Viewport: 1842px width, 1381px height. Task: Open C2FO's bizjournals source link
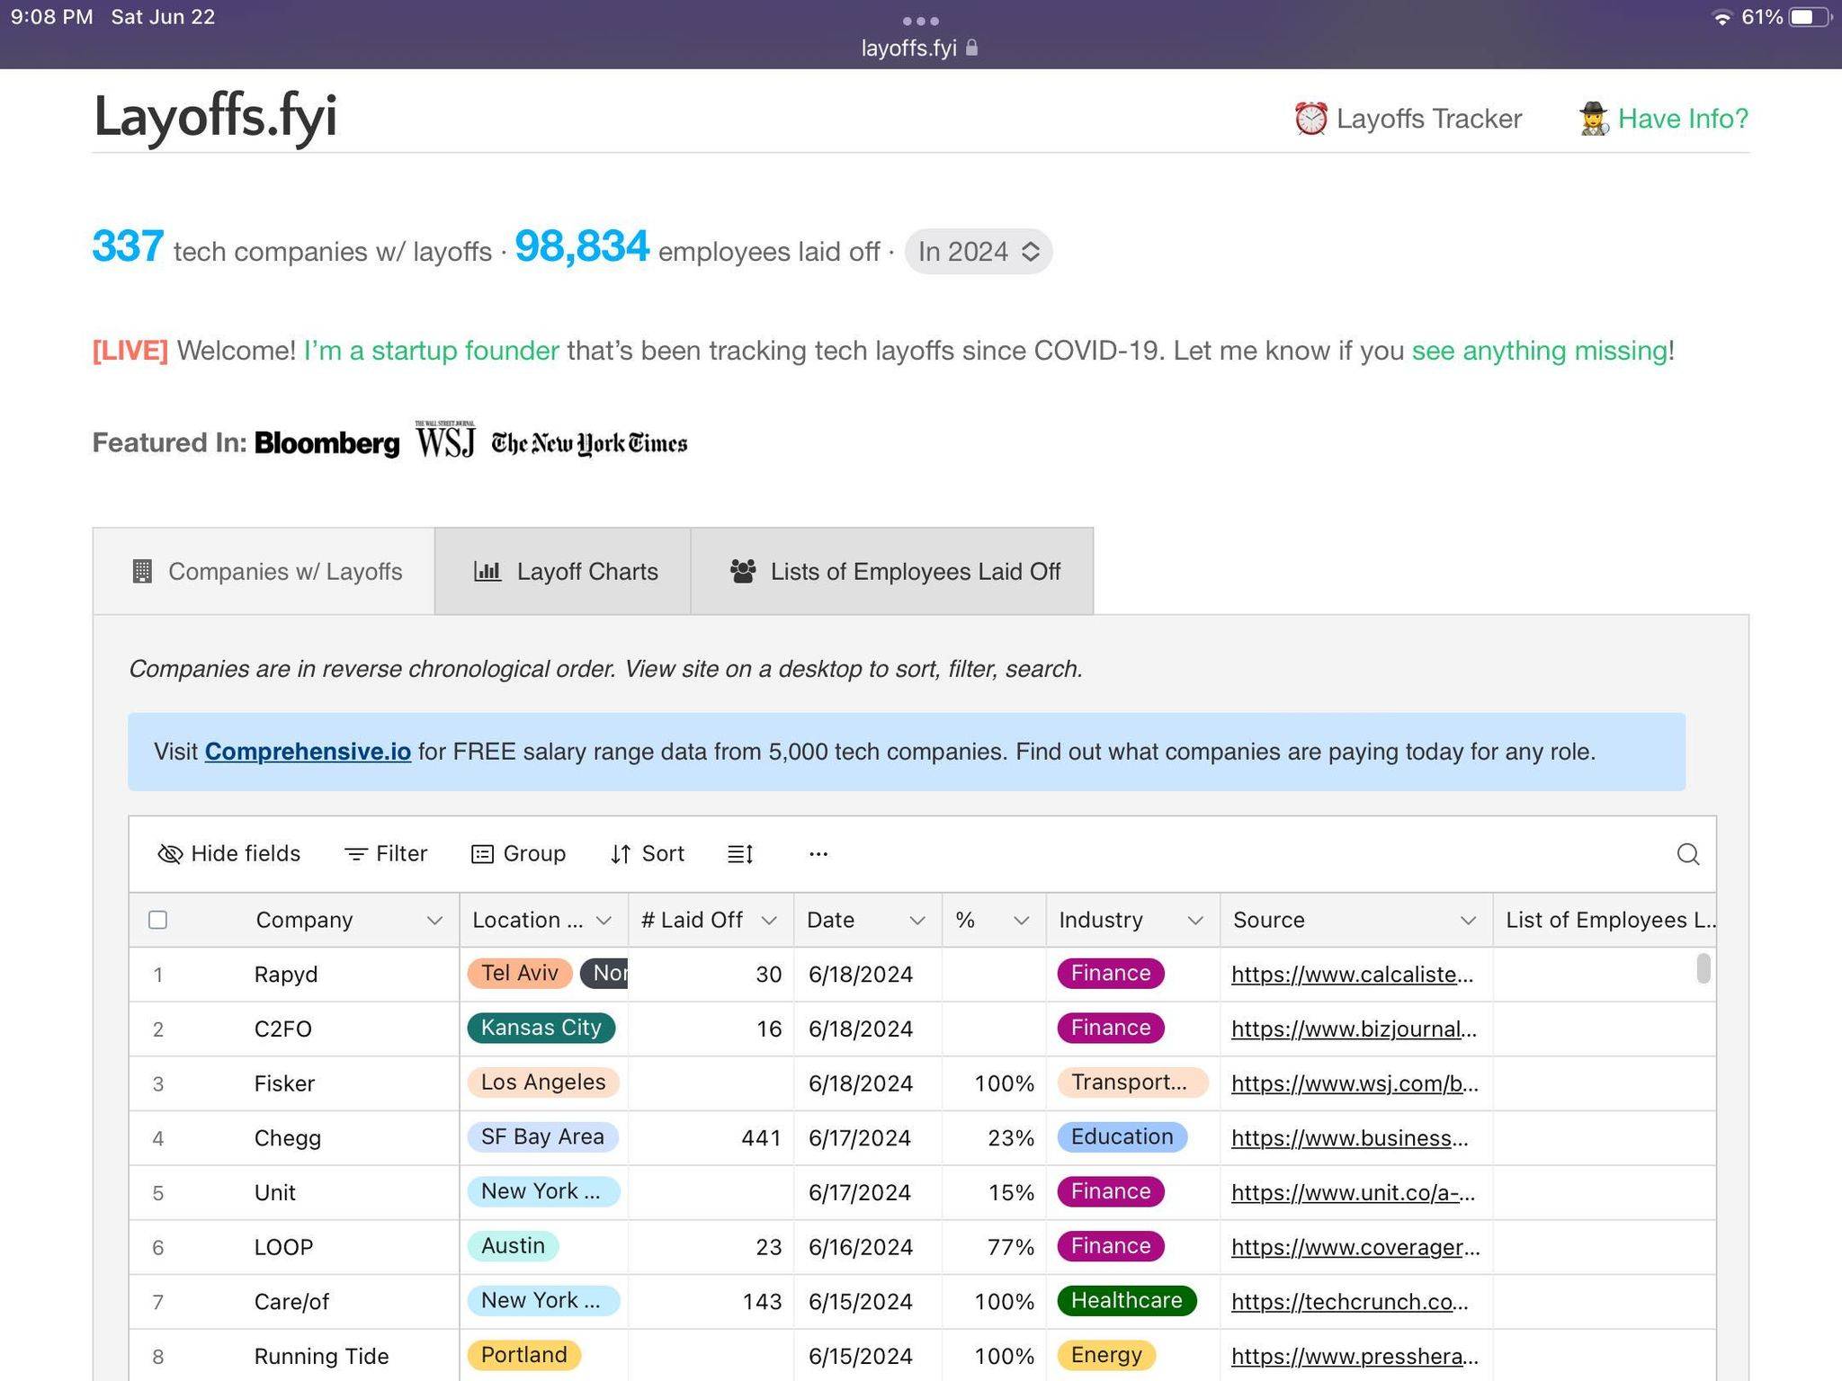tap(1354, 1029)
